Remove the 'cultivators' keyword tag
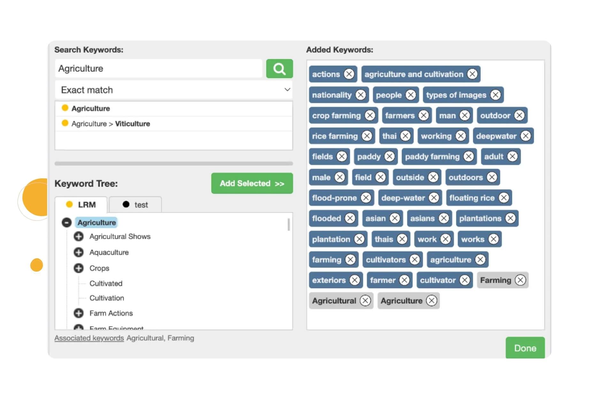Screen dimensions: 599x399 tap(414, 260)
